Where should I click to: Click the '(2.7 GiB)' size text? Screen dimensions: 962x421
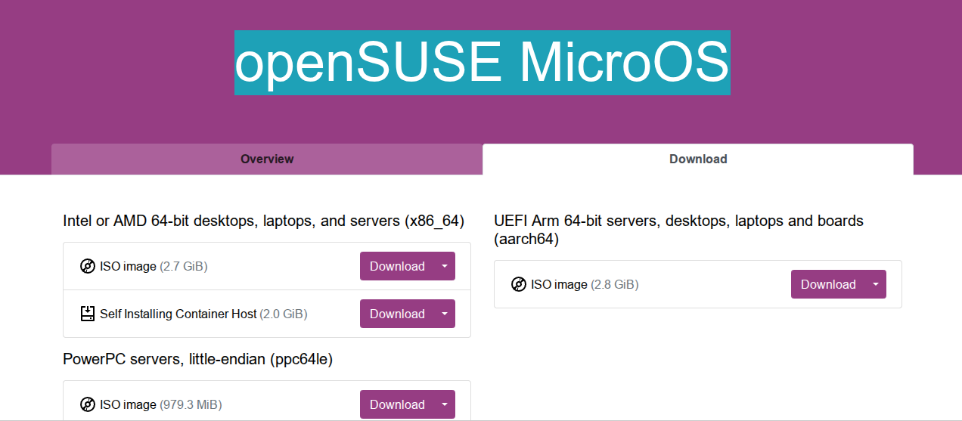(184, 266)
